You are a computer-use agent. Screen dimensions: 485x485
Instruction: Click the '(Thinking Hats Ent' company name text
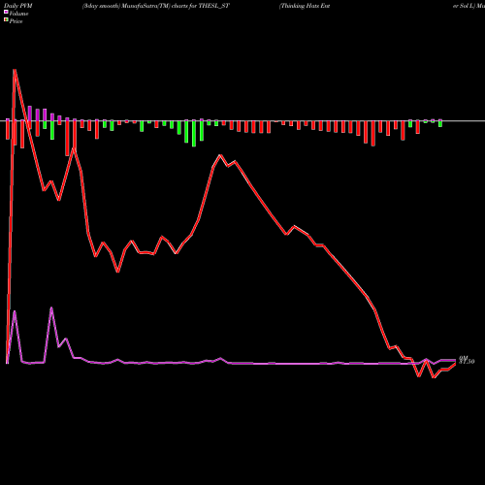point(305,6)
